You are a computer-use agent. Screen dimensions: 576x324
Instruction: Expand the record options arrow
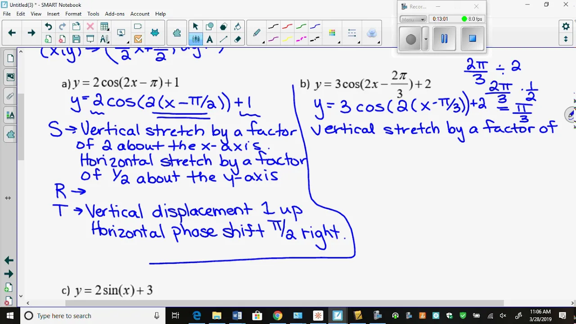pos(426,39)
